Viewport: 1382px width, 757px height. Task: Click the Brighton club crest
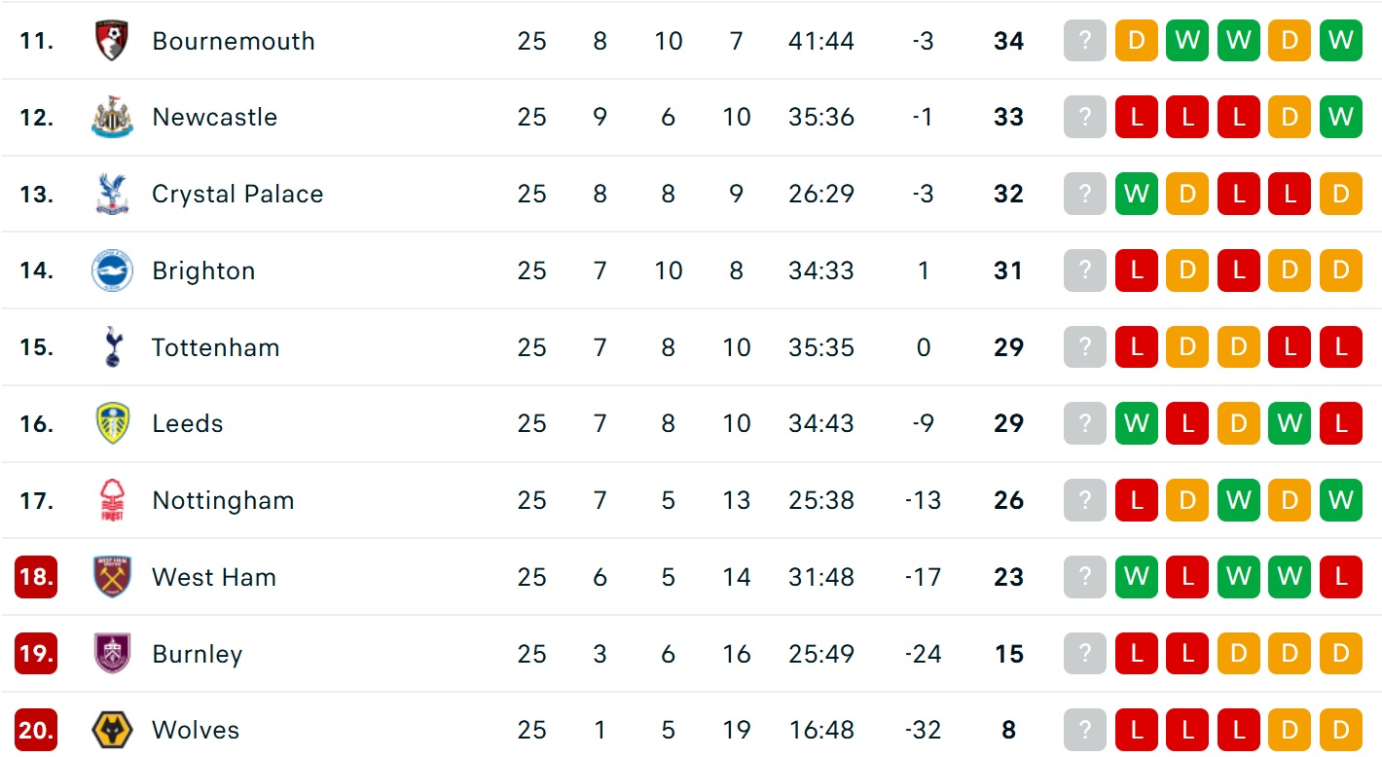tap(112, 270)
